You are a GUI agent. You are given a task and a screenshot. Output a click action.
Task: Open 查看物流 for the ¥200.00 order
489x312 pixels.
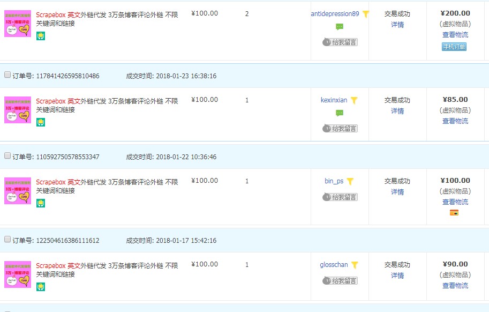tap(455, 34)
